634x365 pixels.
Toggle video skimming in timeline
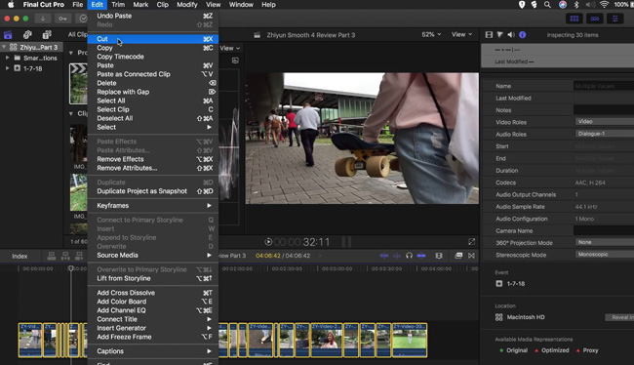[384, 256]
